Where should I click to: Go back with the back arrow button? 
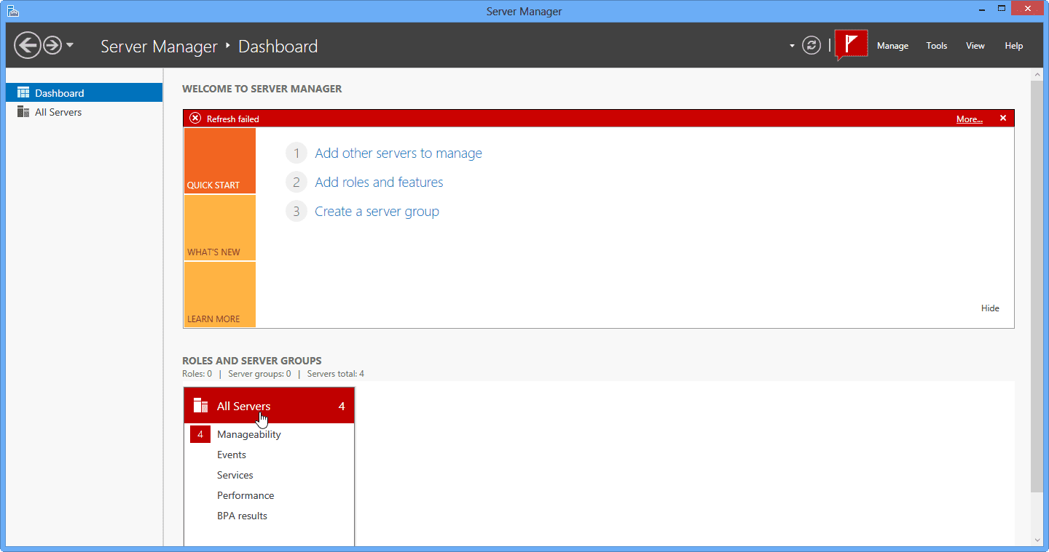coord(28,46)
